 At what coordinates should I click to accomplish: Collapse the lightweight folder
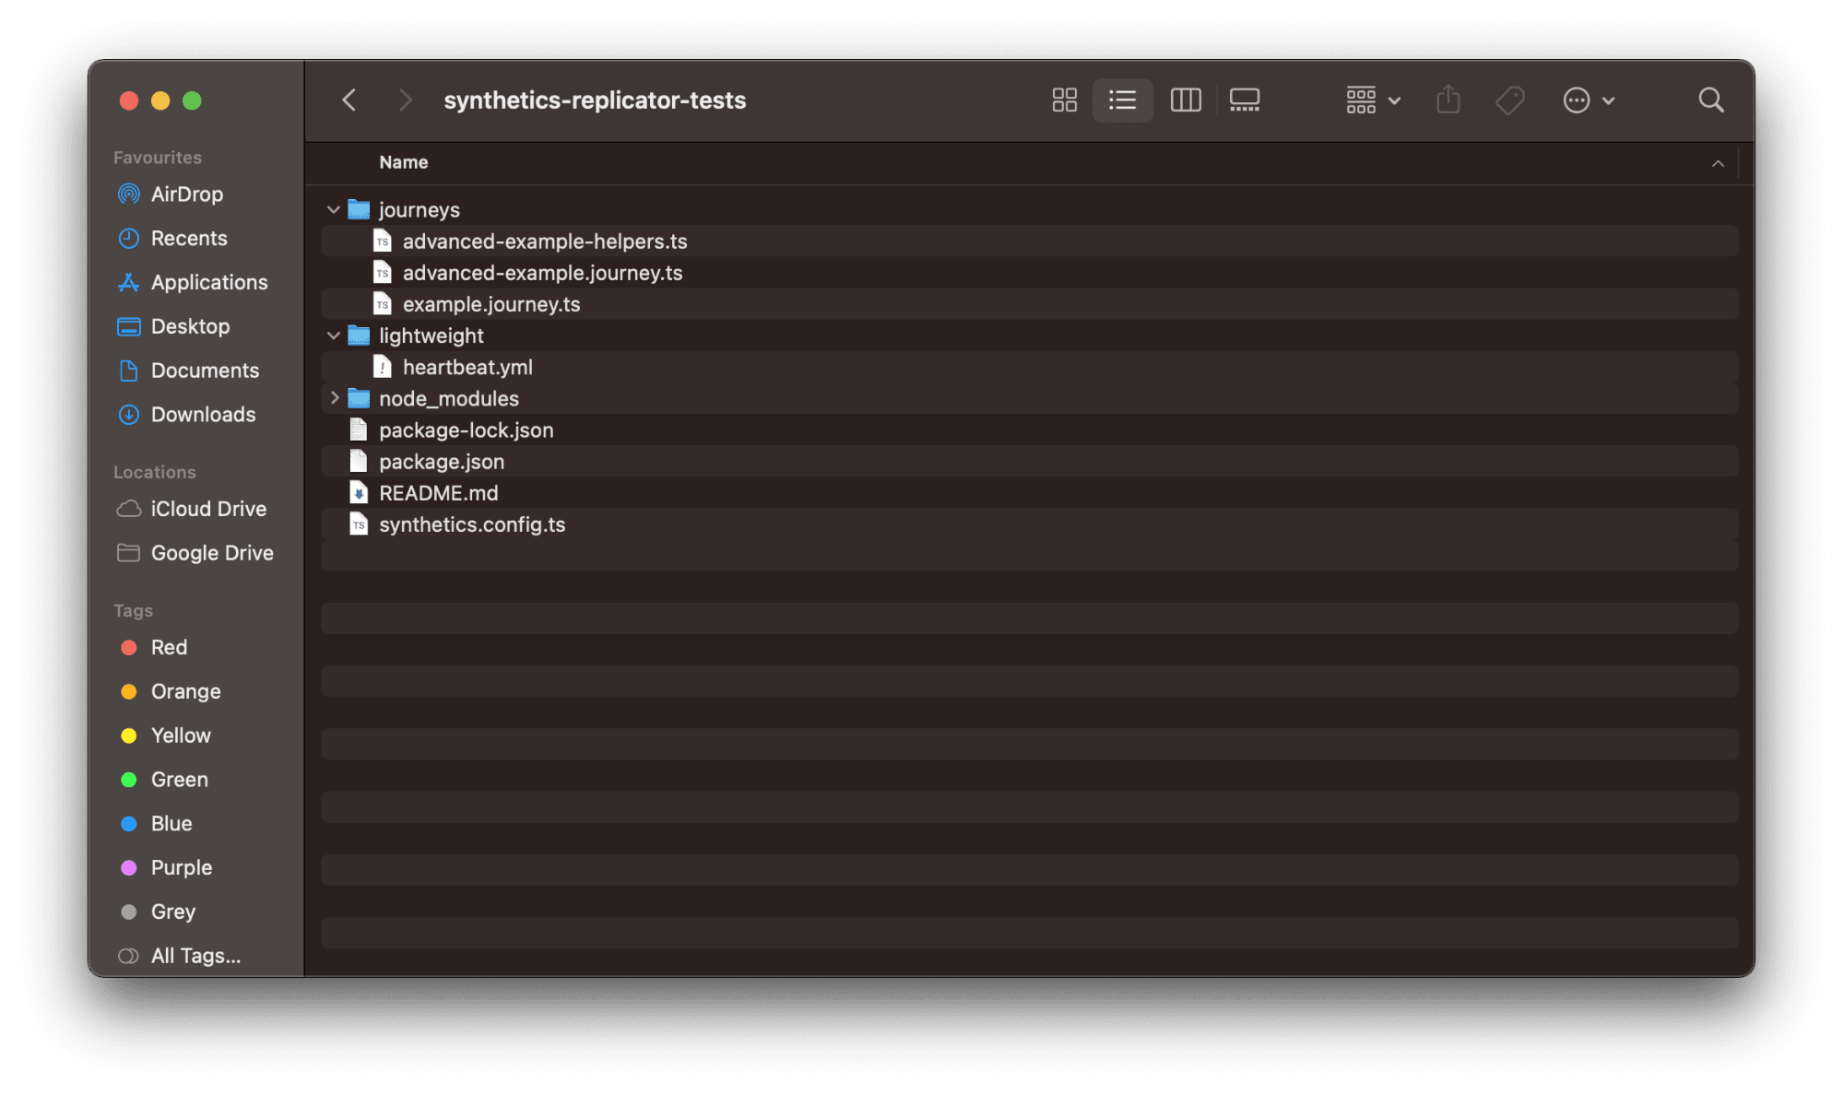[x=334, y=335]
